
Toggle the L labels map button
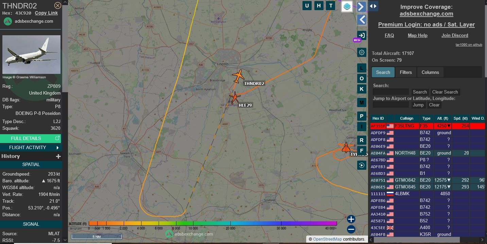pos(362,68)
